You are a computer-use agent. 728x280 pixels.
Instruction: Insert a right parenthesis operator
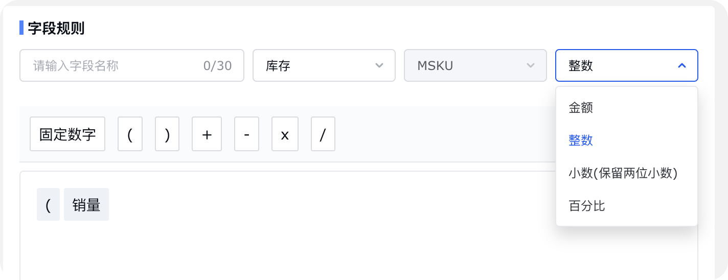pyautogui.click(x=167, y=134)
